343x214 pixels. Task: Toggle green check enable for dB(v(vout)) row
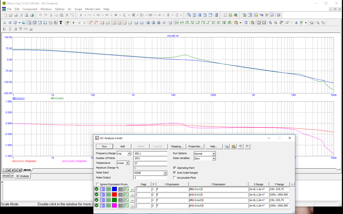96,200
